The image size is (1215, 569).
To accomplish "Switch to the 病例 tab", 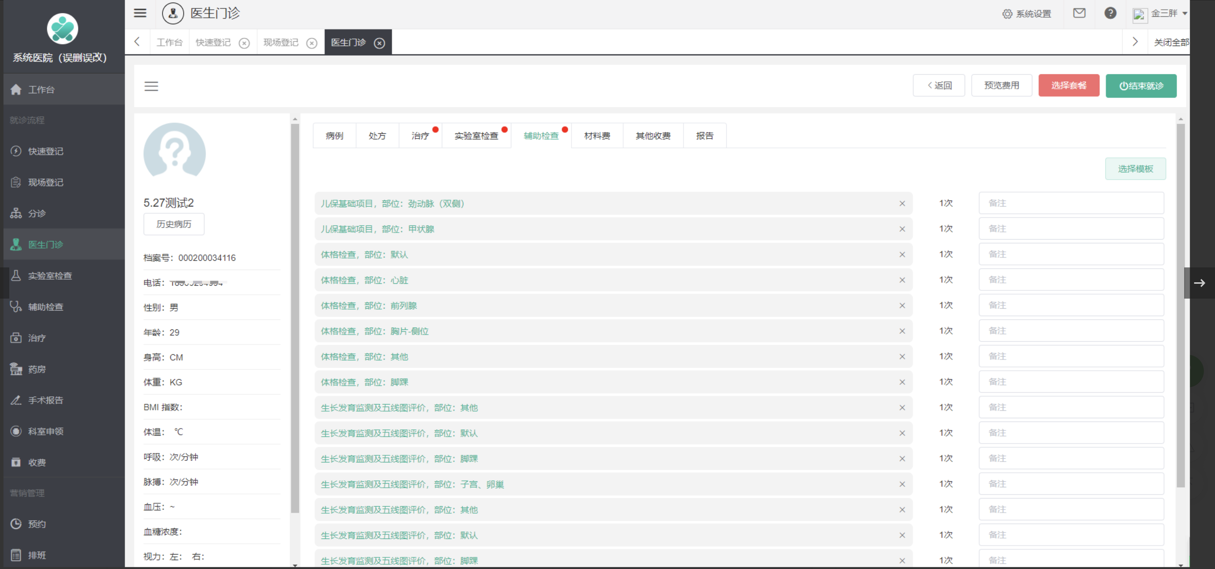I will pos(335,136).
